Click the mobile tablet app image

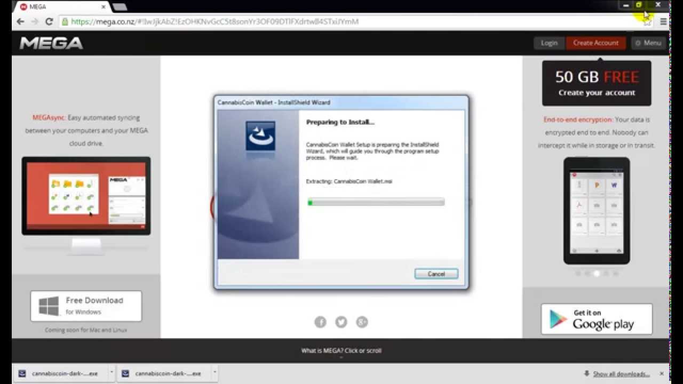click(x=597, y=211)
